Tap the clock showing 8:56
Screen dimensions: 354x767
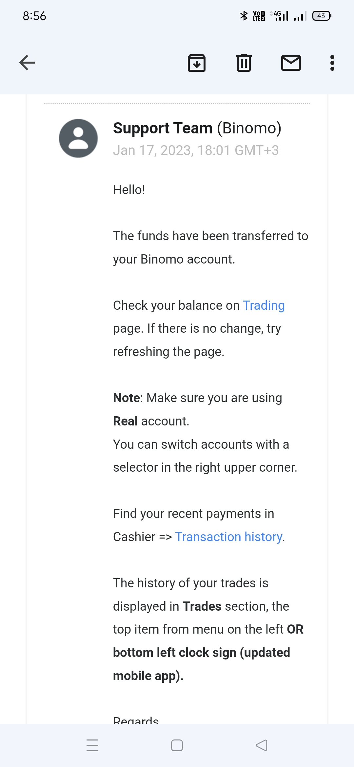34,16
